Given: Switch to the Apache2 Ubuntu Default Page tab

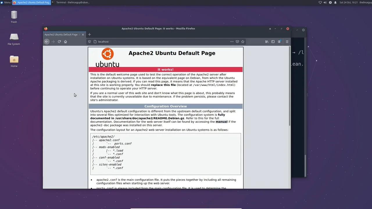Looking at the screenshot, I should pos(62,35).
